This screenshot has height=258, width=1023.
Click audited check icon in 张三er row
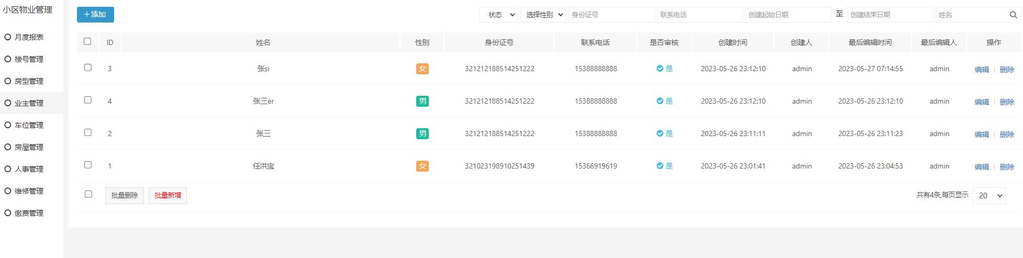coord(660,101)
